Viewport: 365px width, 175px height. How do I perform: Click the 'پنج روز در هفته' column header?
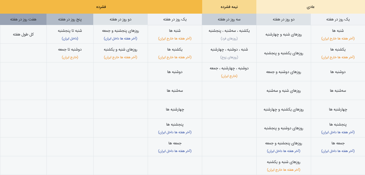coord(70,19)
